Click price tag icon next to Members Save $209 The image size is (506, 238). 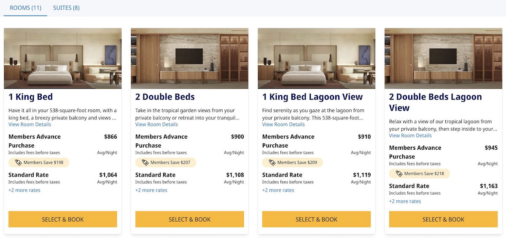pyautogui.click(x=272, y=162)
